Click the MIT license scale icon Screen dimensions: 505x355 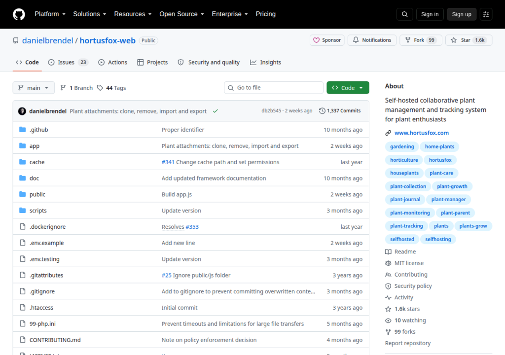click(389, 263)
